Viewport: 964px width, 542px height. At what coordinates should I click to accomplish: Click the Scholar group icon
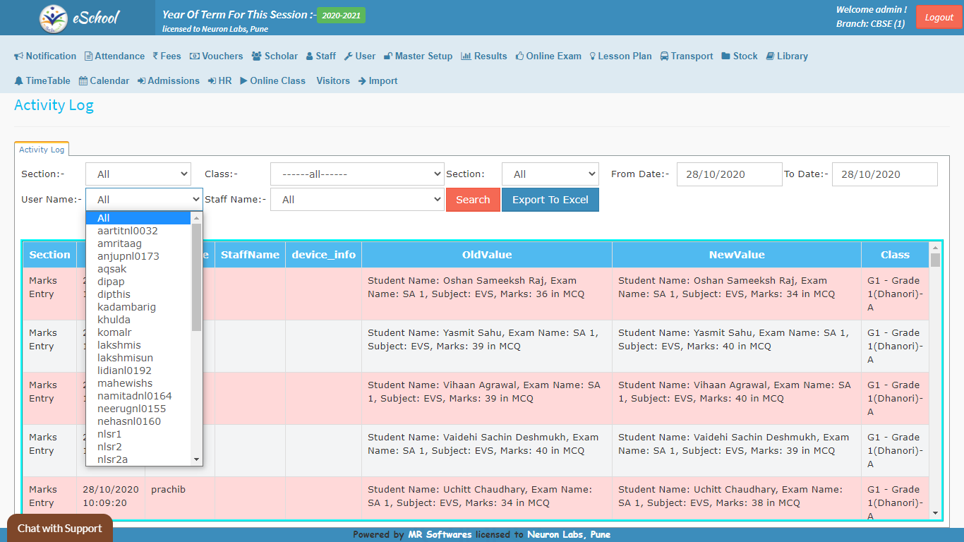pos(256,56)
